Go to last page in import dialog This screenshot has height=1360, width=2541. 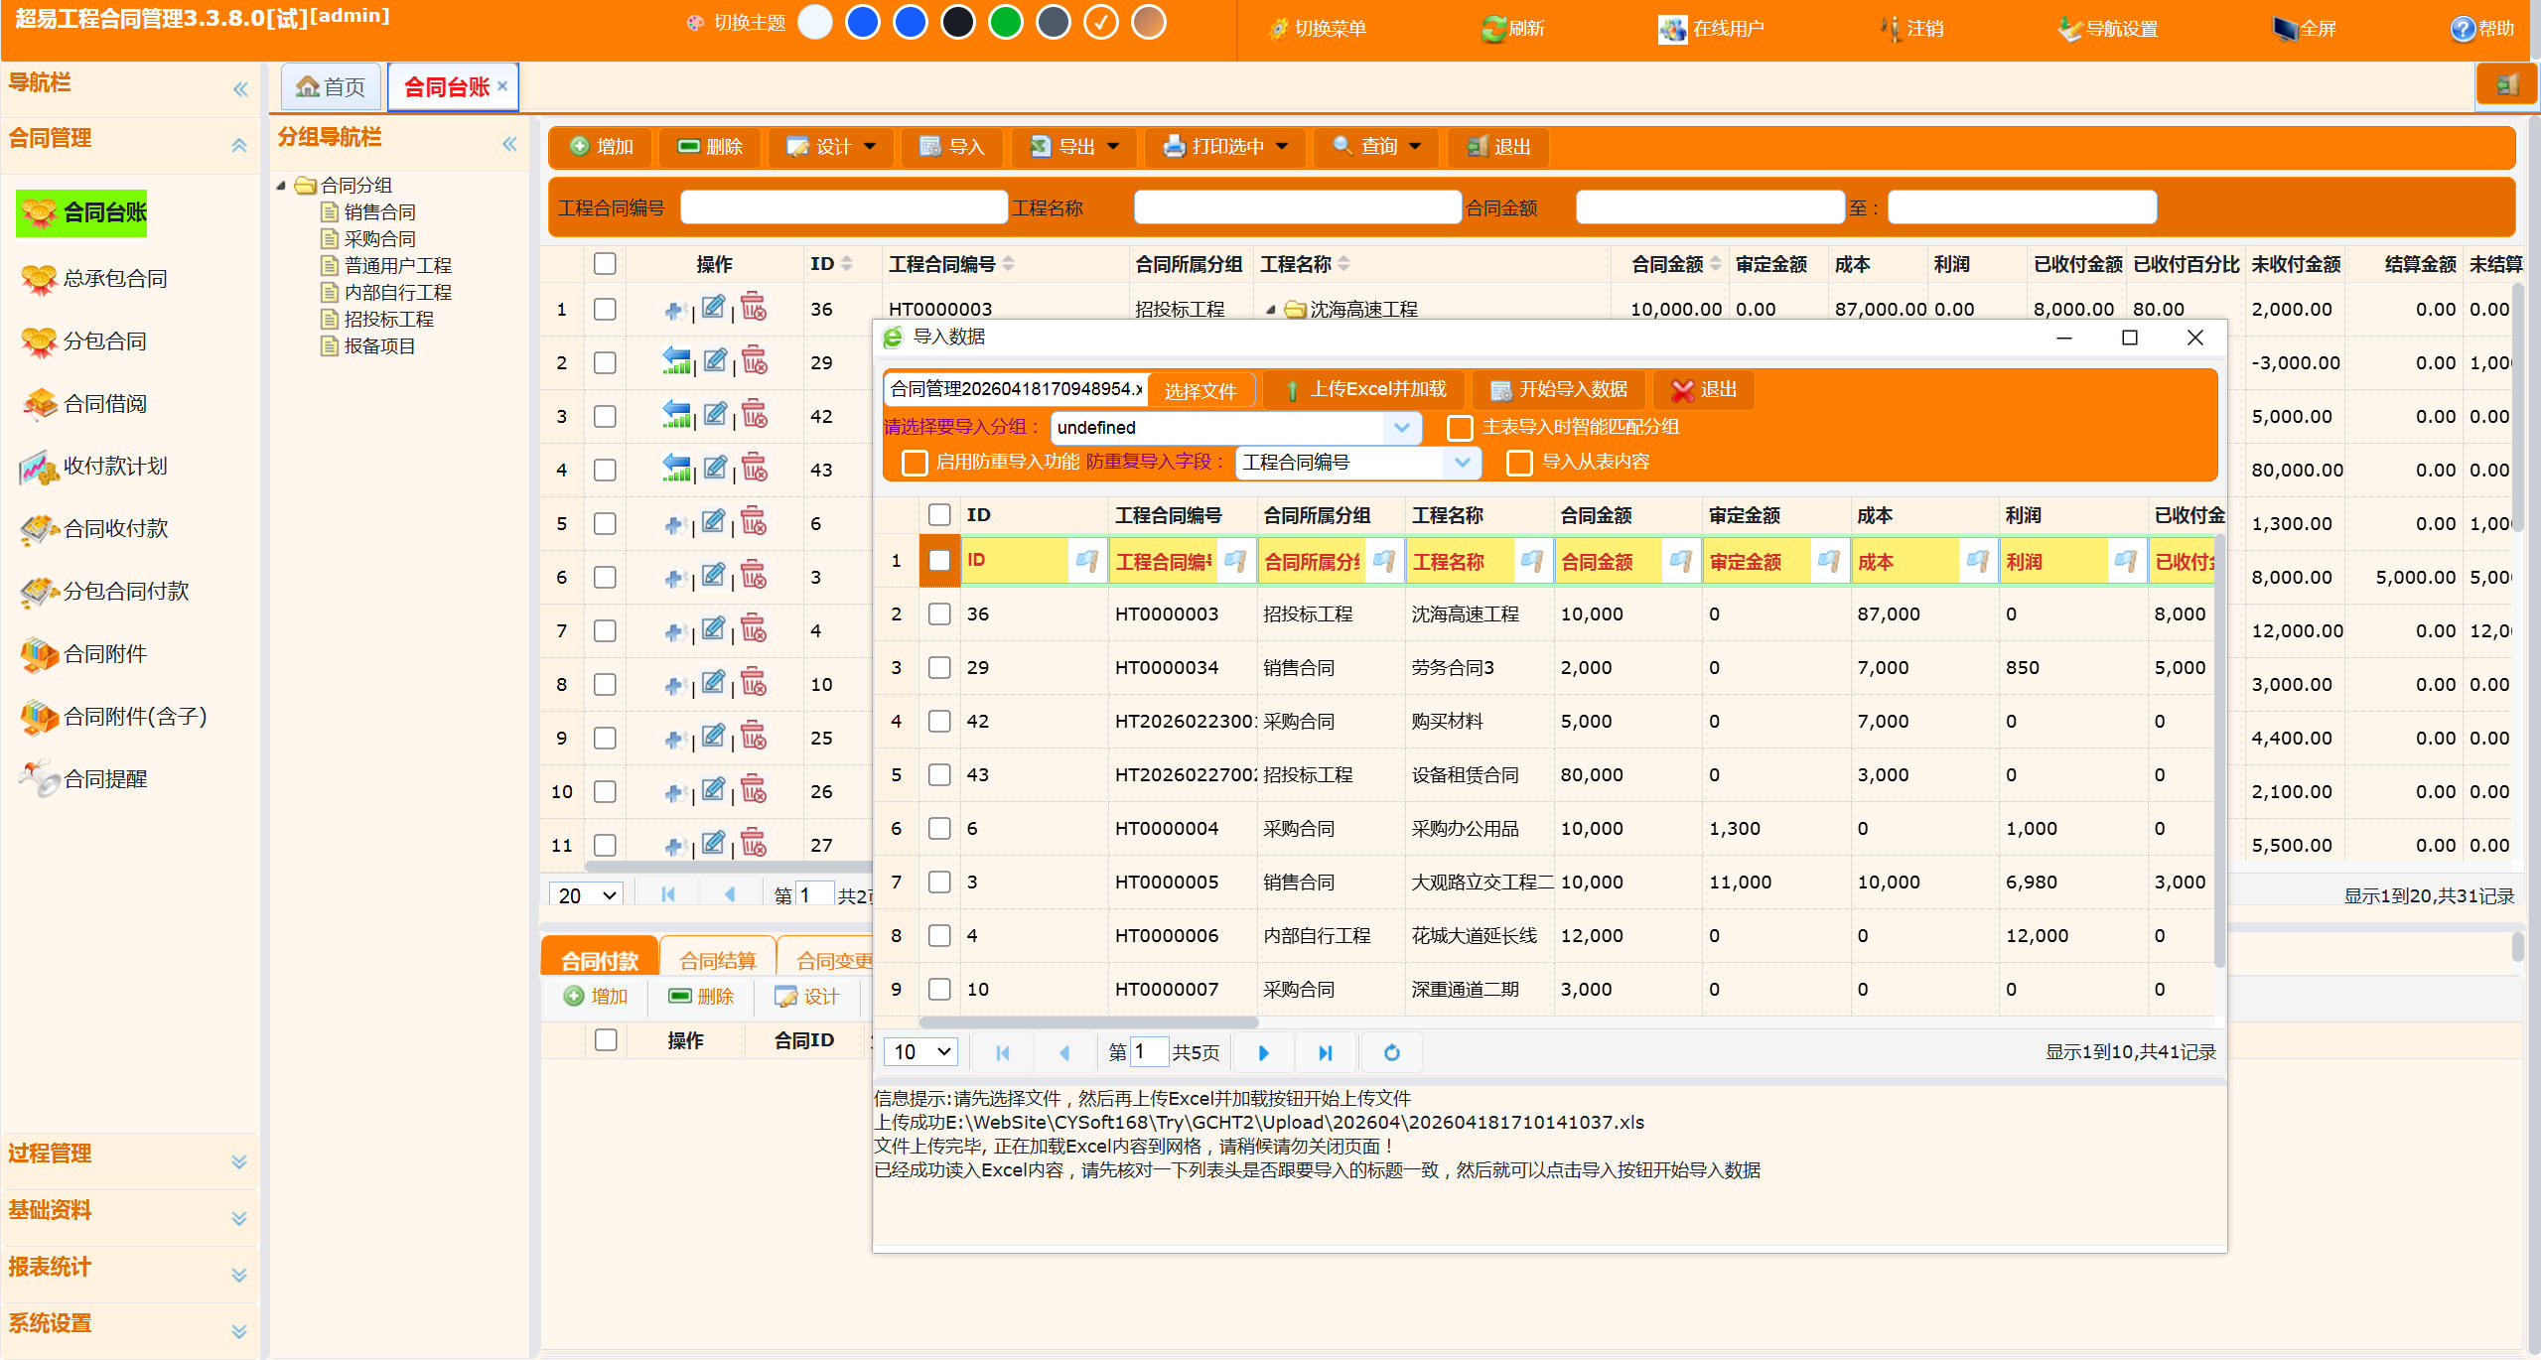[x=1325, y=1052]
